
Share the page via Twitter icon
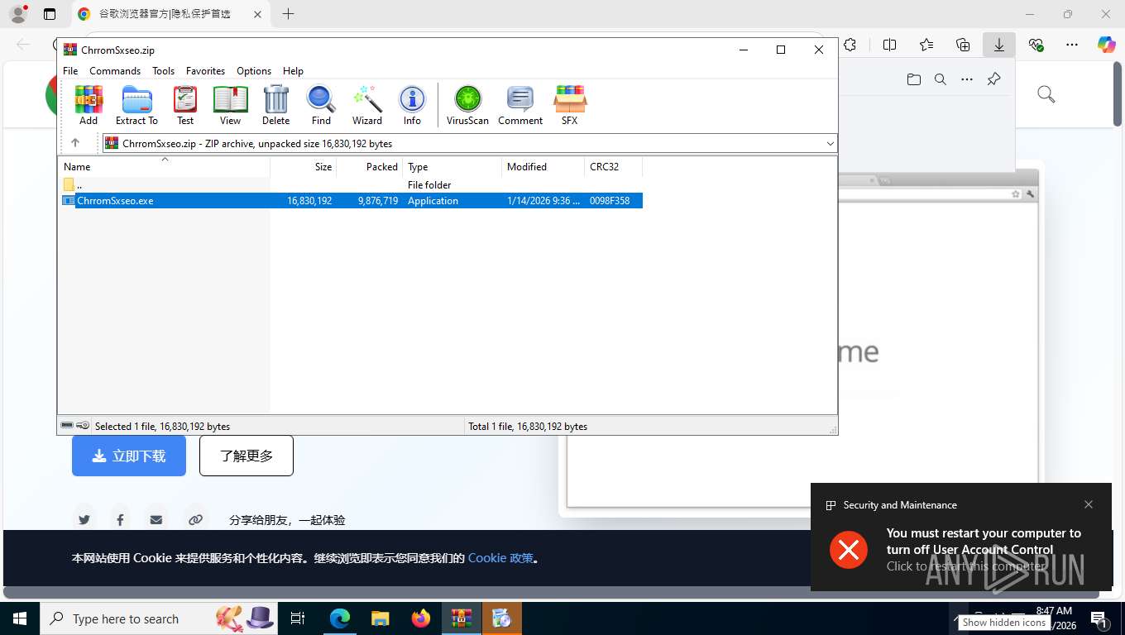point(84,520)
